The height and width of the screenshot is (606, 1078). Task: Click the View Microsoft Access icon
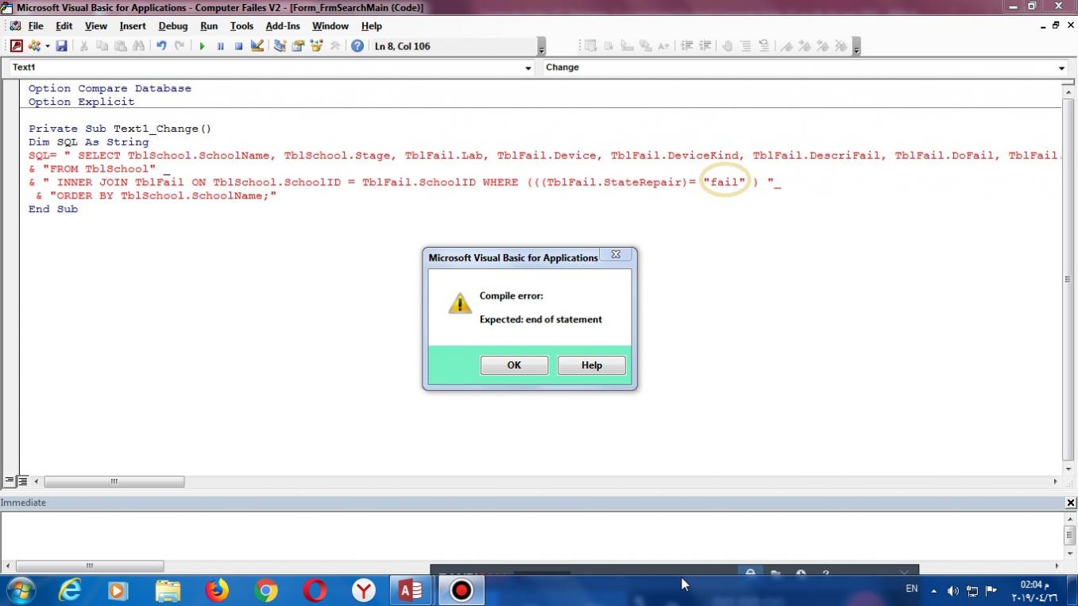17,46
